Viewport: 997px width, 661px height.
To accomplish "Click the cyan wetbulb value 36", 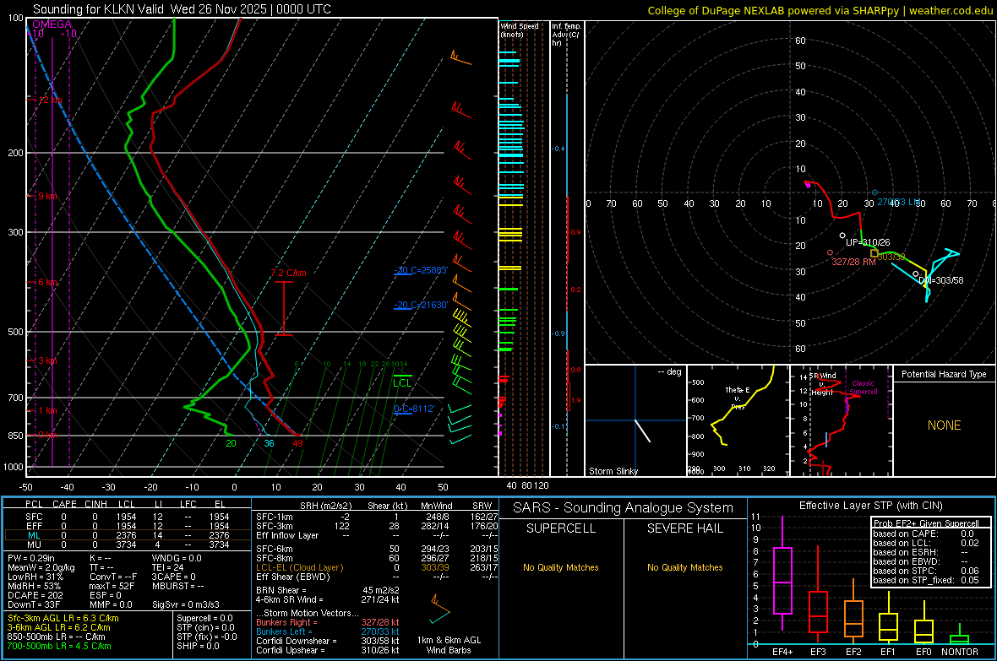I will click(269, 443).
